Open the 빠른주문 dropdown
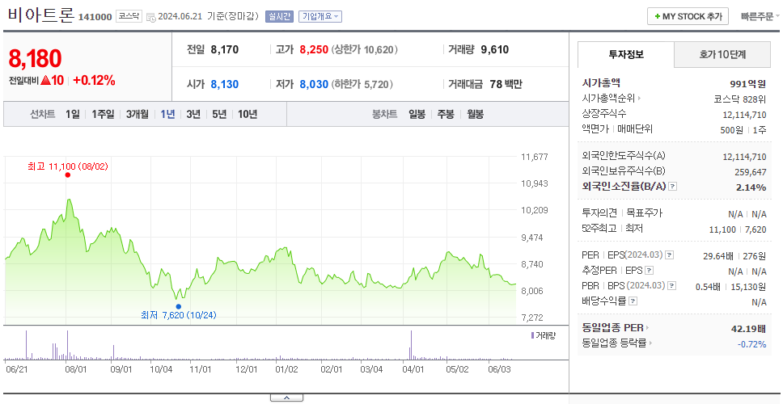This screenshot has height=404, width=783. [x=760, y=16]
